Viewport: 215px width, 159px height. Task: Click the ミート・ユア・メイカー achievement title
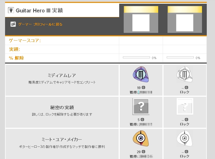coord(62,140)
